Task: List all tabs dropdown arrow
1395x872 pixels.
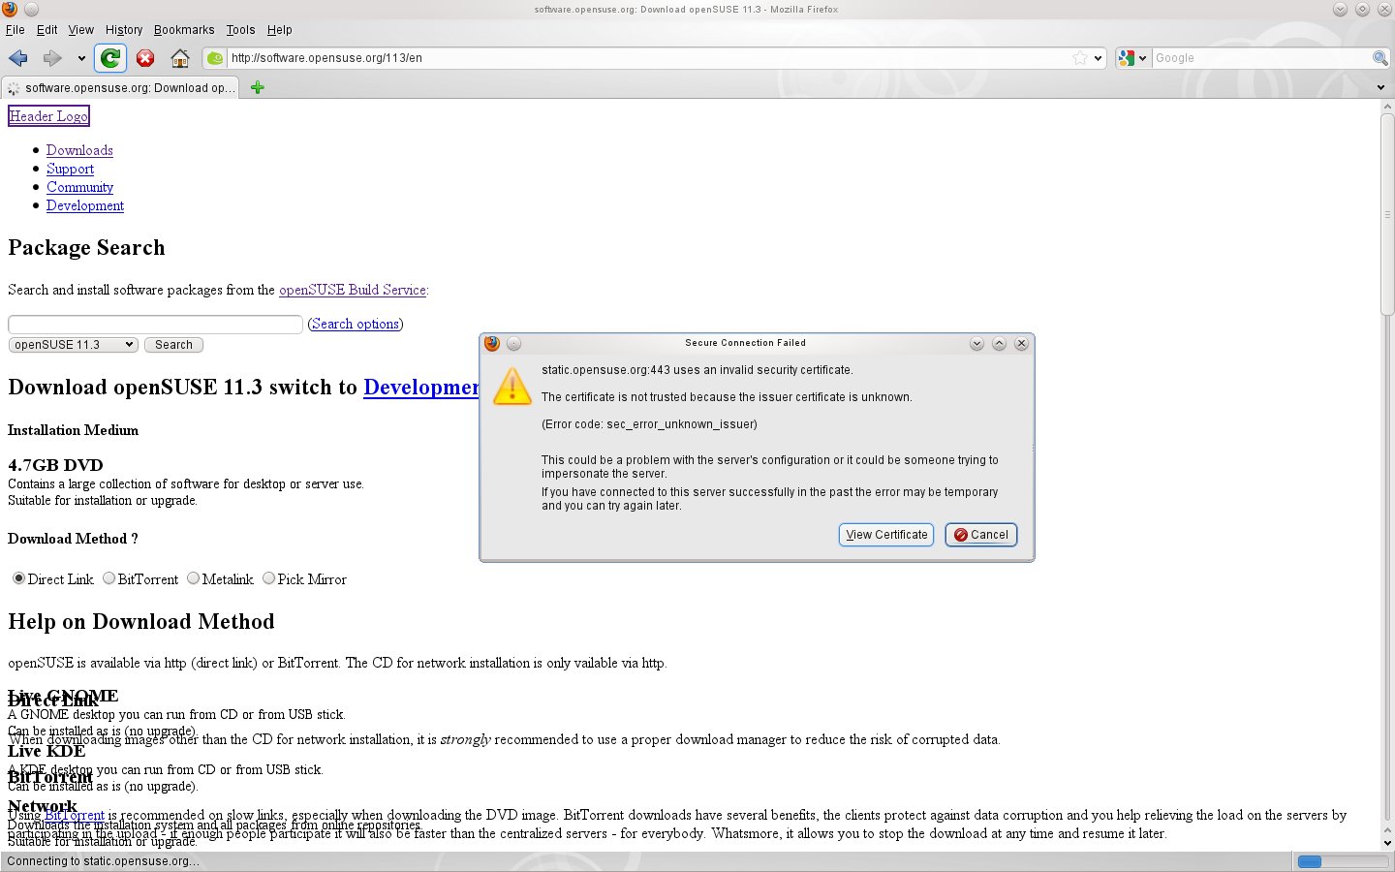Action: [x=1380, y=87]
